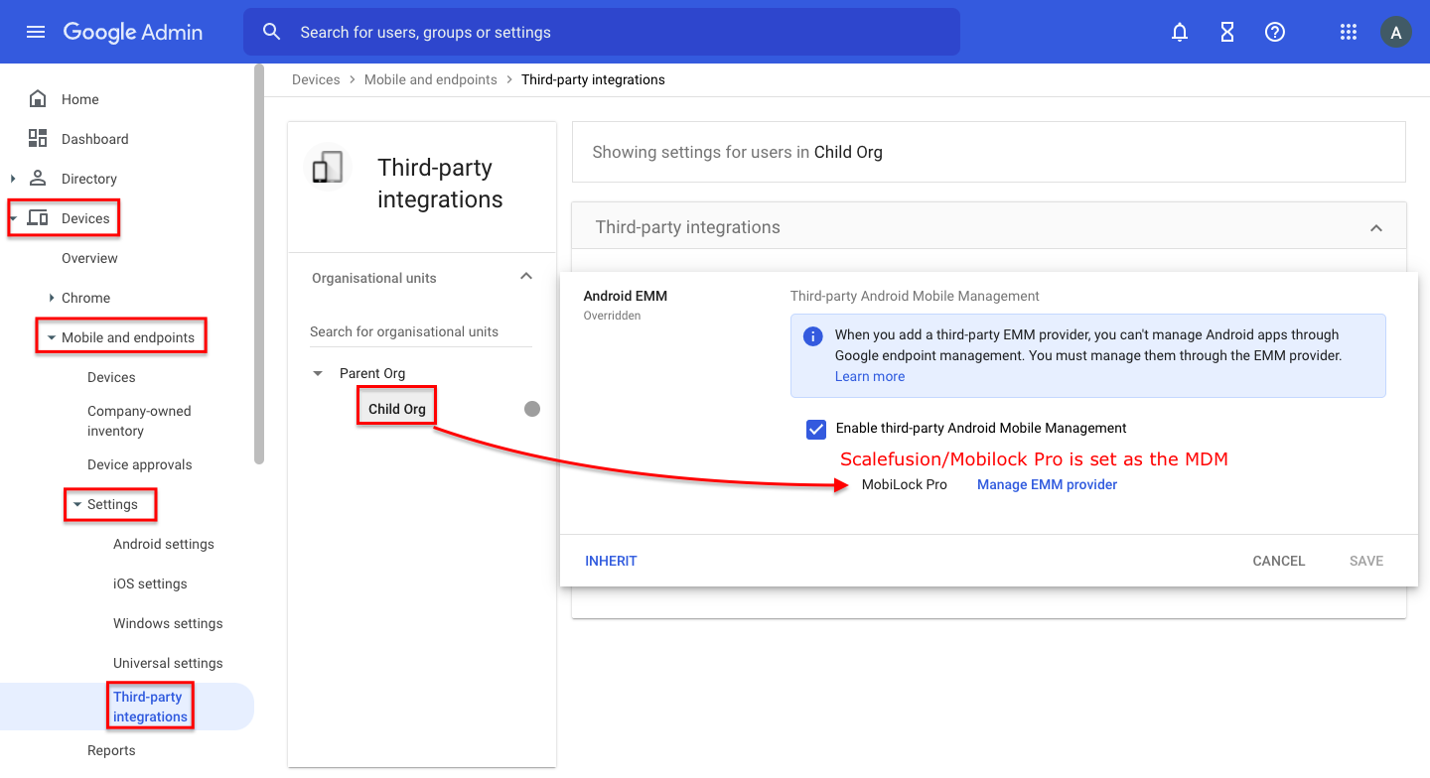
Task: Open Home in the sidebar
Action: click(x=80, y=99)
